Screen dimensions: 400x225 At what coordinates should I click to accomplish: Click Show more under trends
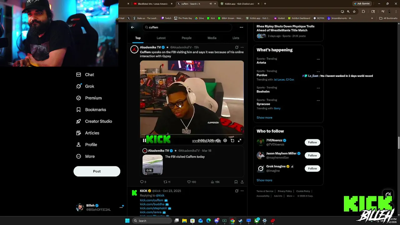264,117
